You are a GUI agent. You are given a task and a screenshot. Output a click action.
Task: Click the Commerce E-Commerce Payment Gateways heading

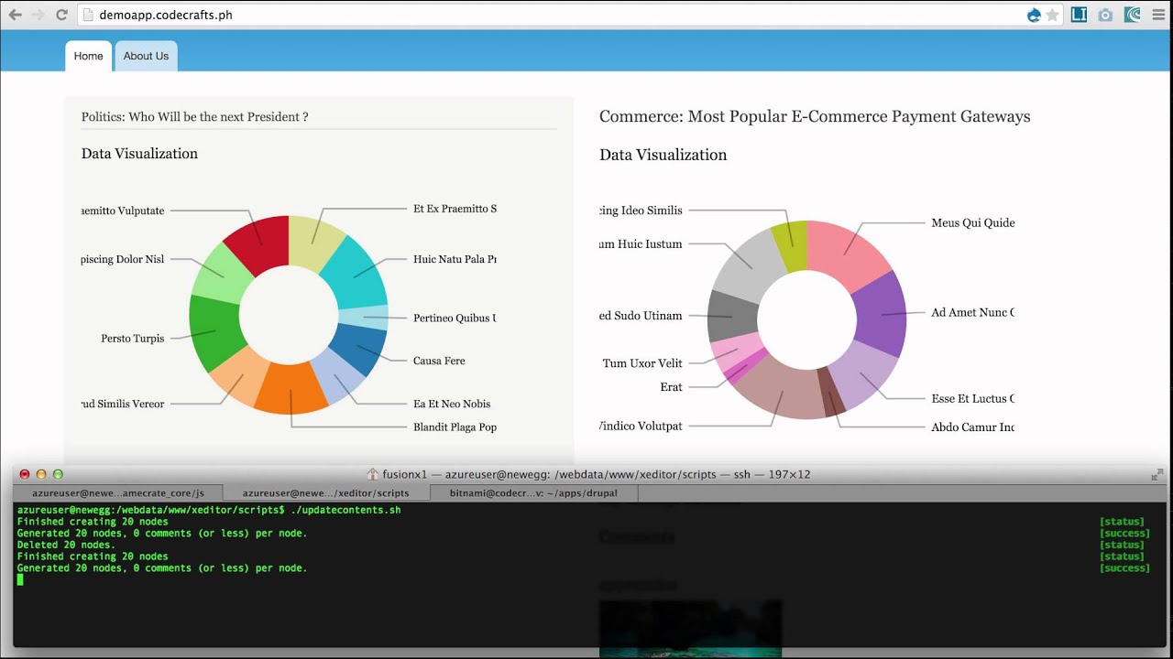point(815,116)
